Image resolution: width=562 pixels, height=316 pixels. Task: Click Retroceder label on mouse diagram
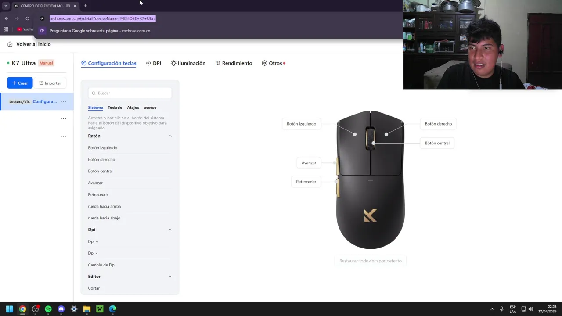click(306, 182)
